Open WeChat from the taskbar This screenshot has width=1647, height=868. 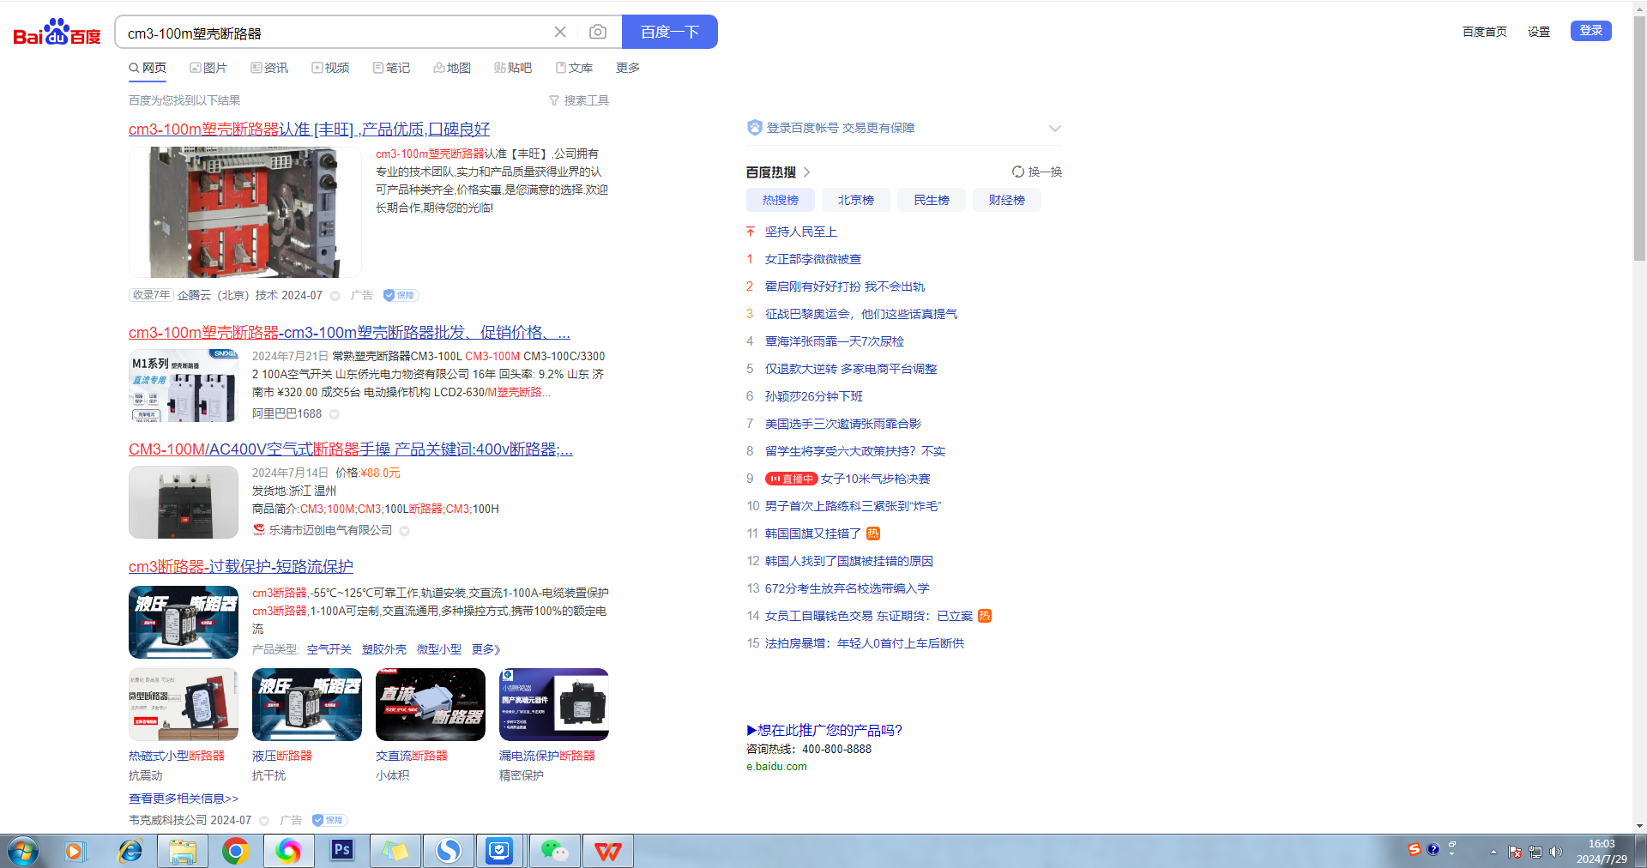pos(553,850)
